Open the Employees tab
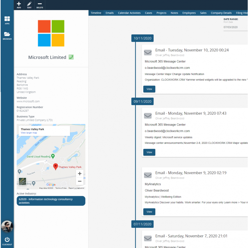 point(189,13)
